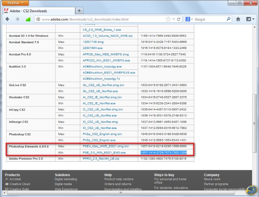Open For personal and home office link

click(170, 181)
